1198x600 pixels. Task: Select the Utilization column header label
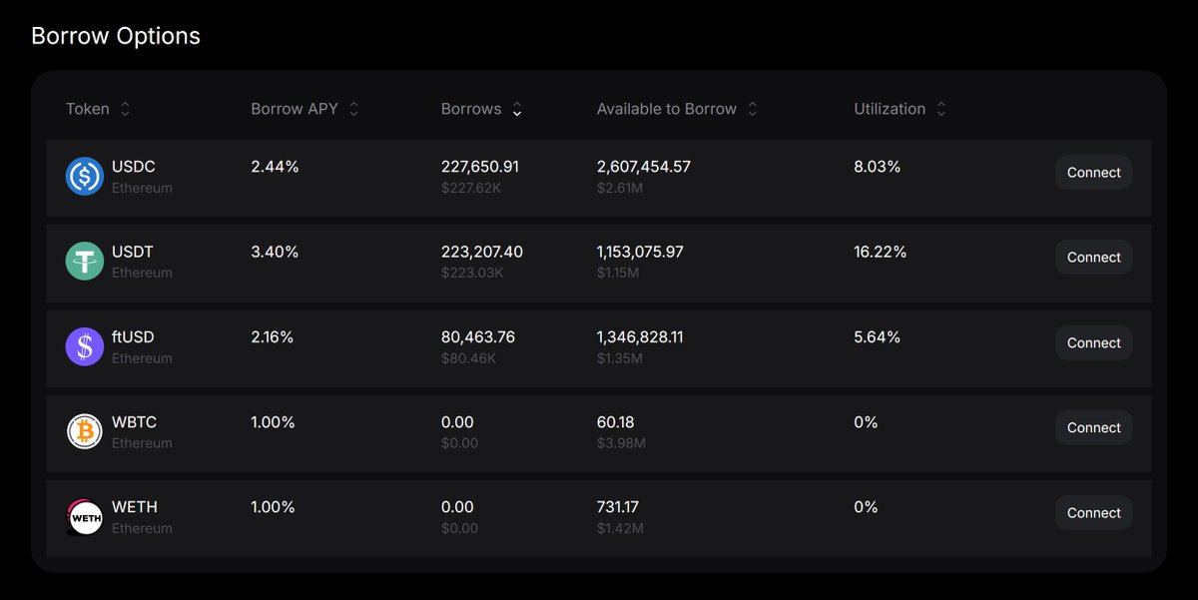click(x=890, y=109)
